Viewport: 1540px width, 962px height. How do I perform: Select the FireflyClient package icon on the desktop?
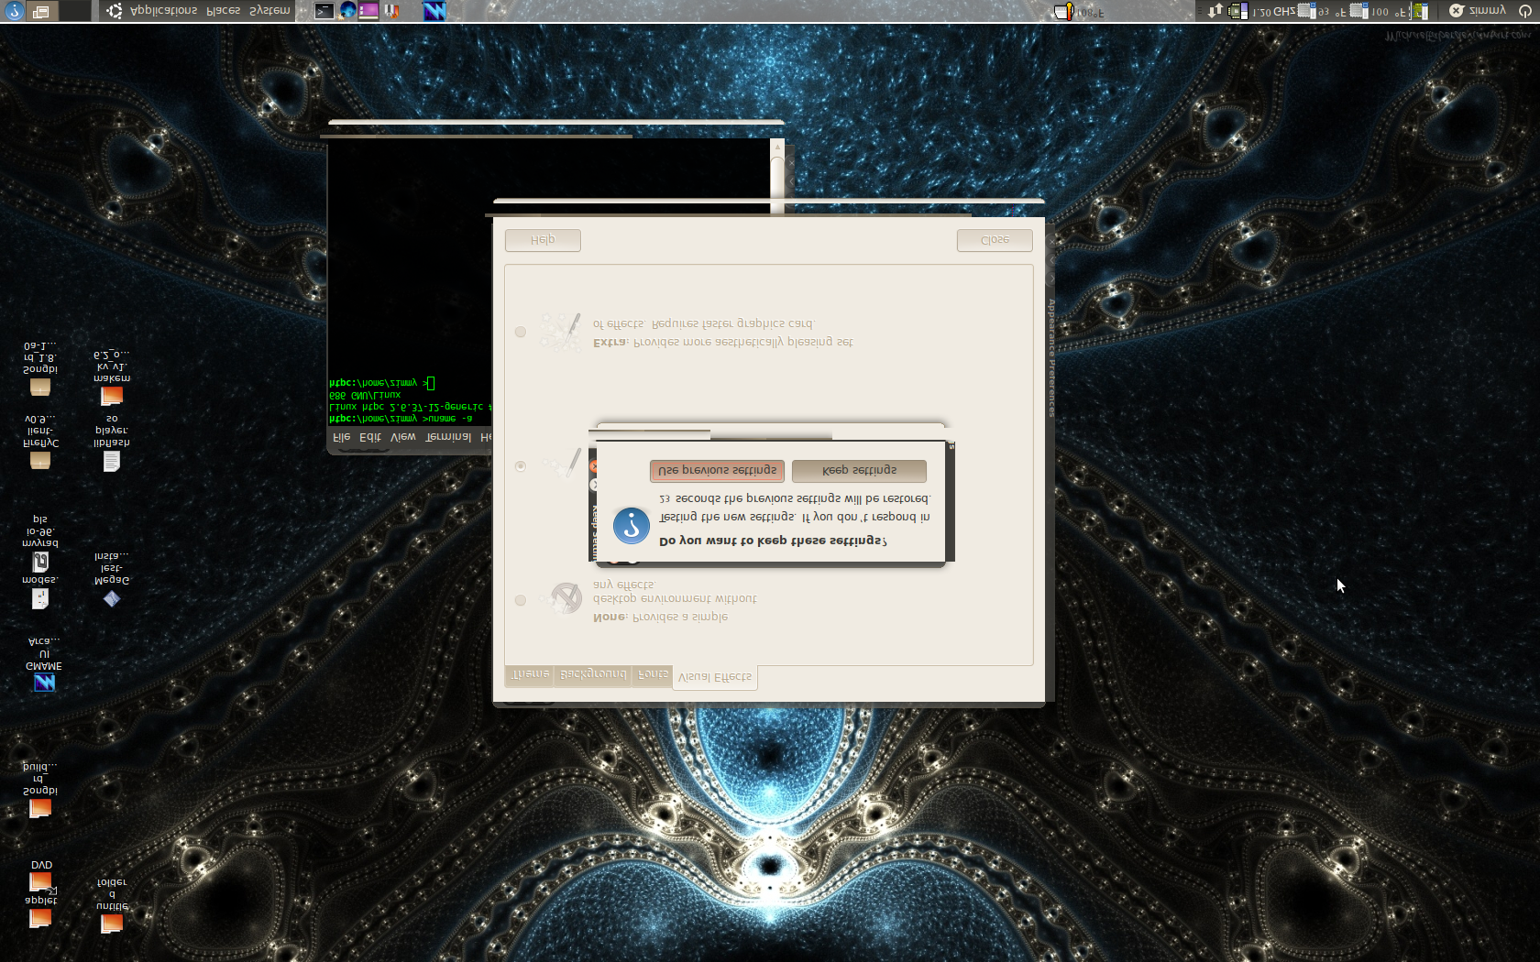(x=39, y=460)
